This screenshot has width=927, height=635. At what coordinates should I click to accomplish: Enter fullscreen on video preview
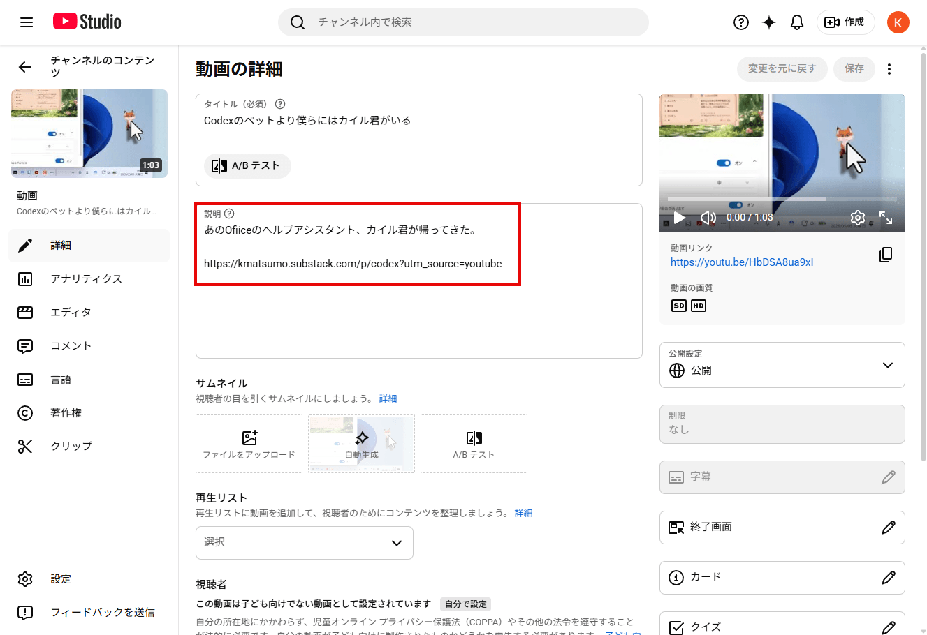click(886, 218)
